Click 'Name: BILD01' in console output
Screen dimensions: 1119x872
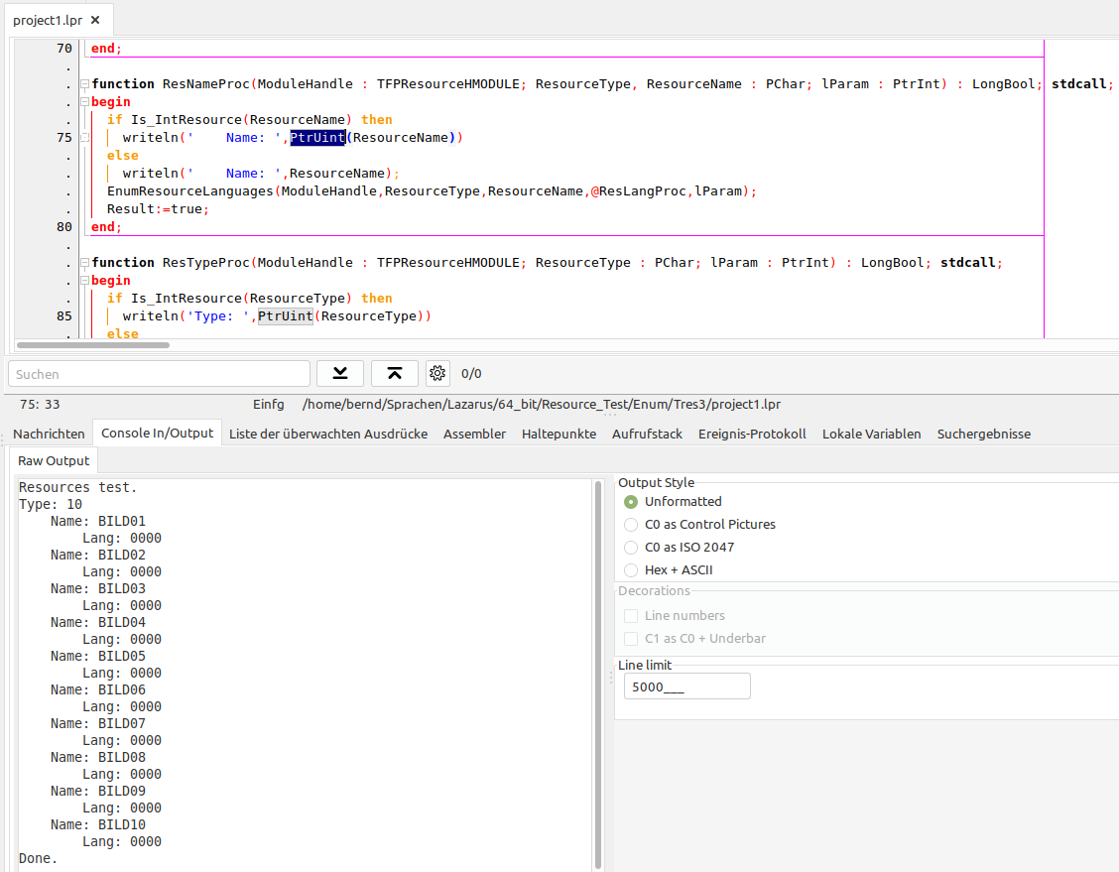pos(98,522)
